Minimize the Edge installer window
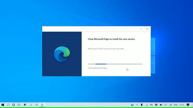The width and height of the screenshot is (193, 108). (x=141, y=29)
